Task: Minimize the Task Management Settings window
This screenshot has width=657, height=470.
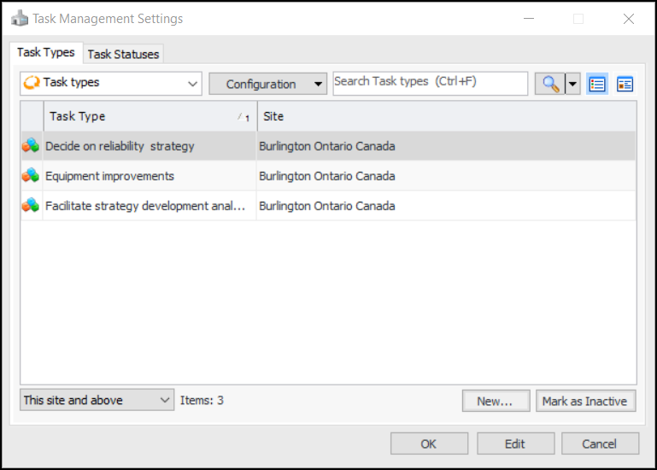Action: 529,19
